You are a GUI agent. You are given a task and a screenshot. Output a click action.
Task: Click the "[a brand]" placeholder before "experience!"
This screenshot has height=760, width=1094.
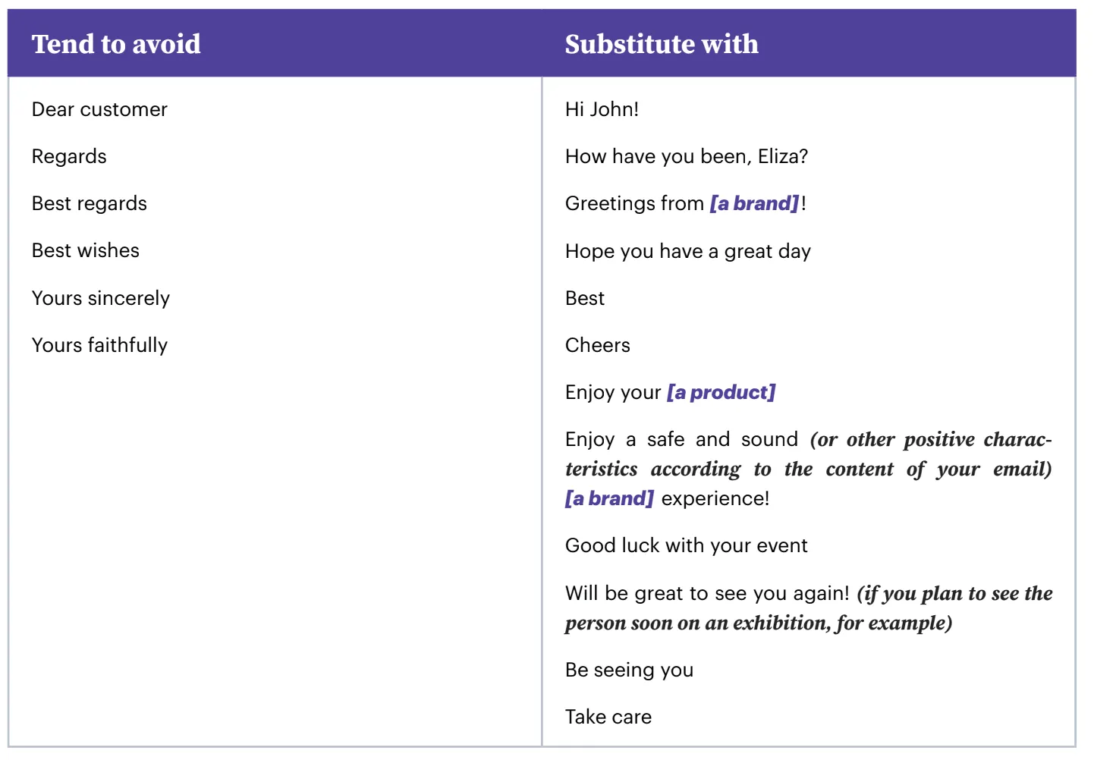[609, 498]
